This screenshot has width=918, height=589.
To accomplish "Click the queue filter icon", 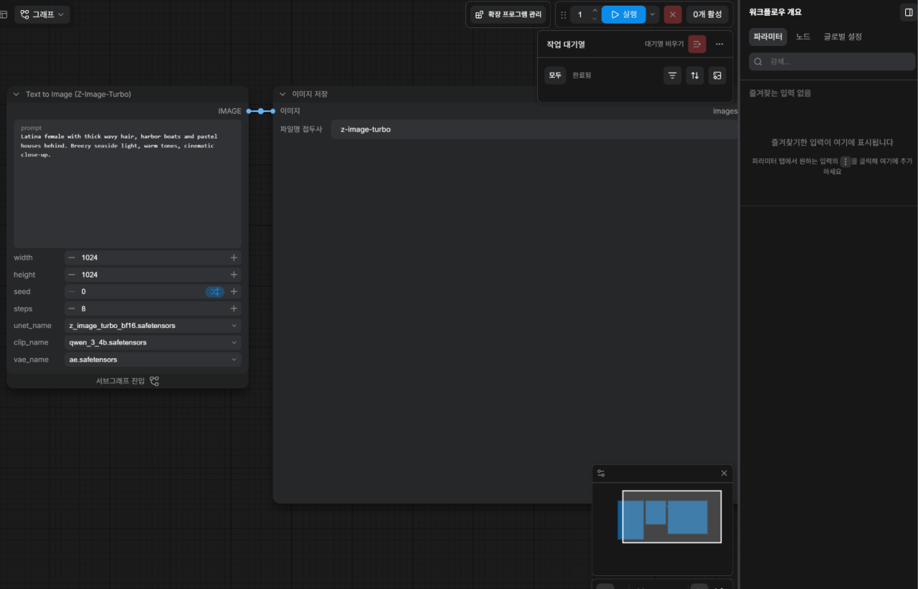I will pyautogui.click(x=672, y=75).
